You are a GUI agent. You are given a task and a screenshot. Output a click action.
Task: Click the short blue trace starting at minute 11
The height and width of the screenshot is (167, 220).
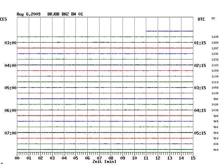click(x=170, y=31)
